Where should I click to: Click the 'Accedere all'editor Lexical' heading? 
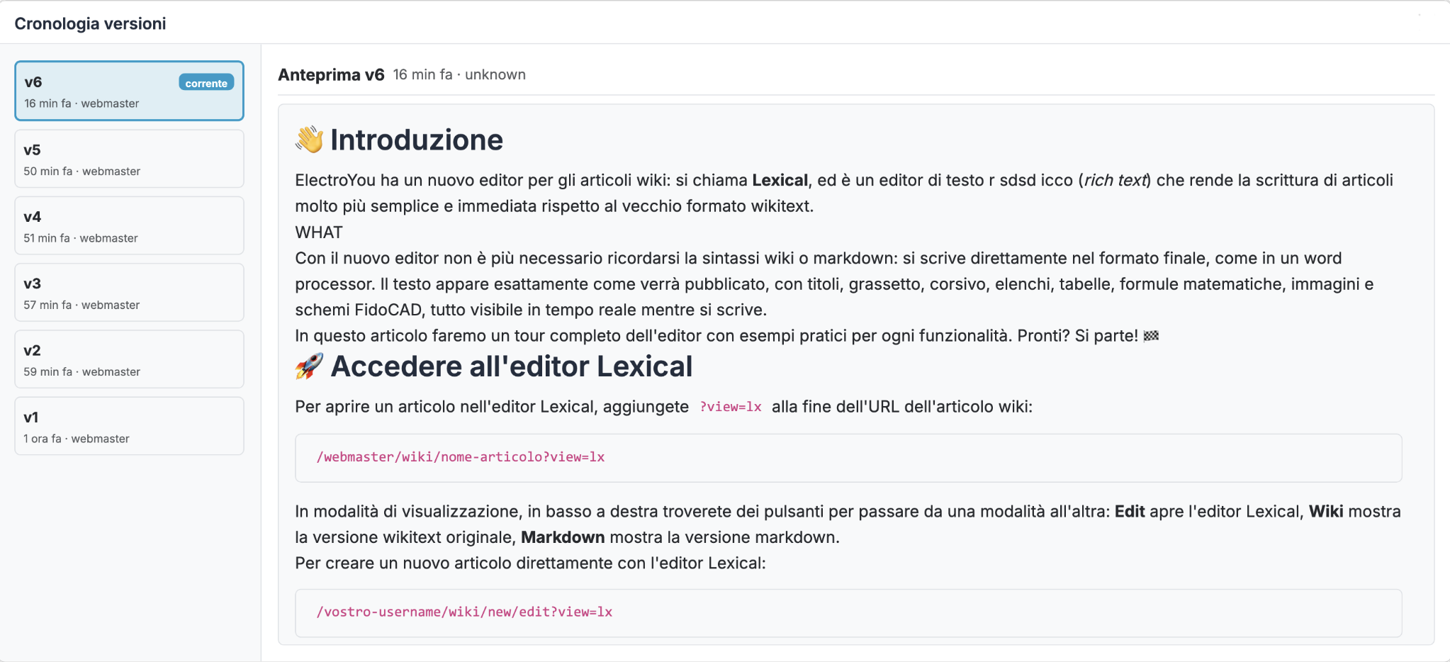pos(512,366)
